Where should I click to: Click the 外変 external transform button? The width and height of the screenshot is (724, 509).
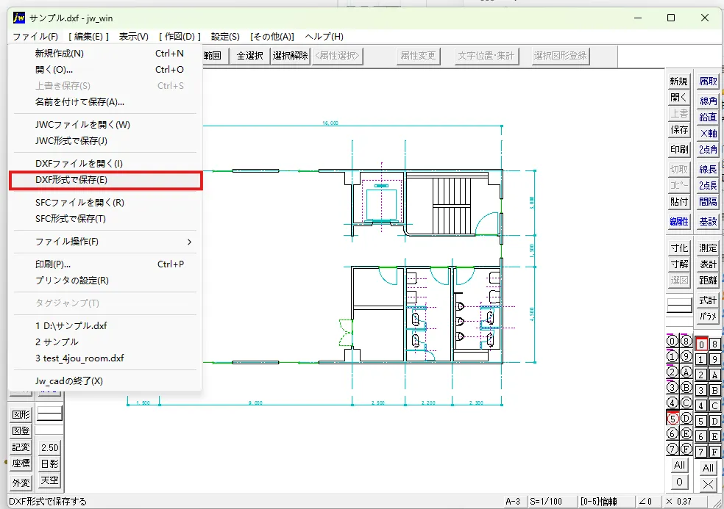tap(21, 483)
